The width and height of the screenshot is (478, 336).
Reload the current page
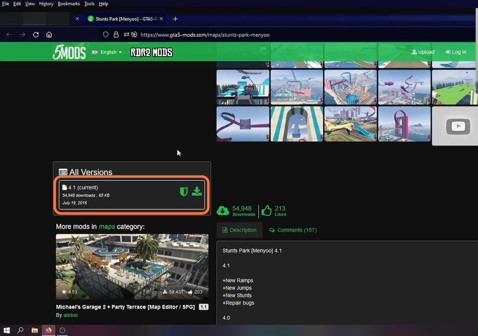35,35
